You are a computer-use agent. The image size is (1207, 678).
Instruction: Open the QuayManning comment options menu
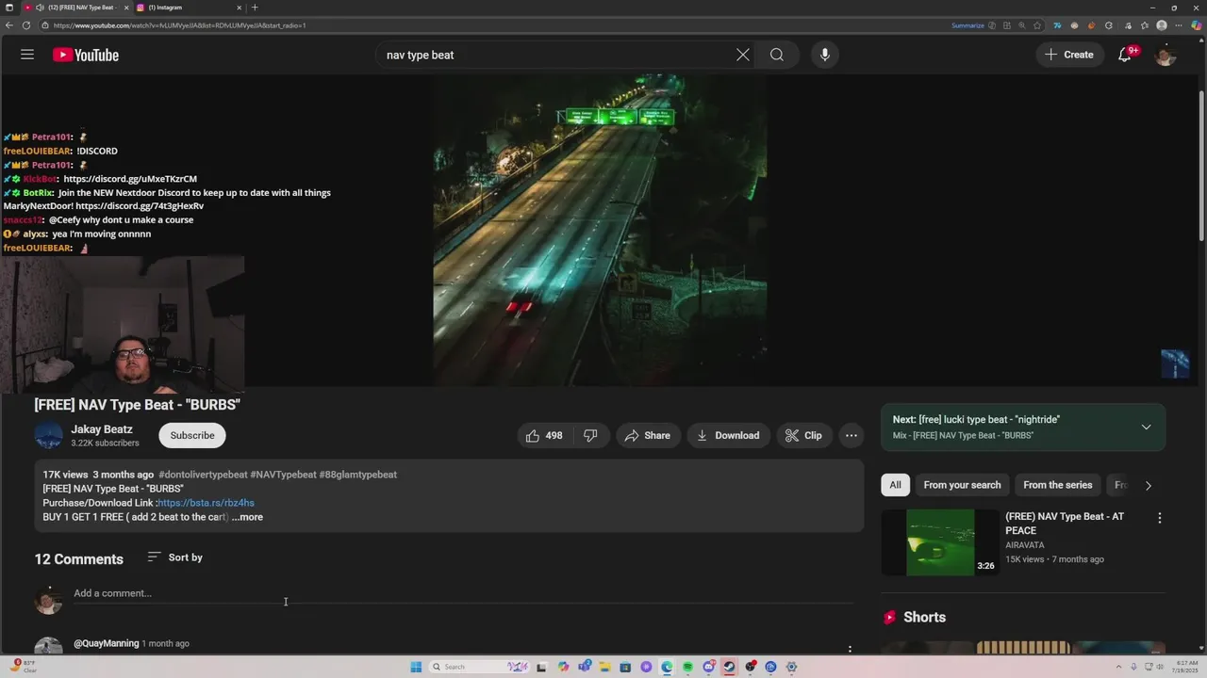[850, 649]
